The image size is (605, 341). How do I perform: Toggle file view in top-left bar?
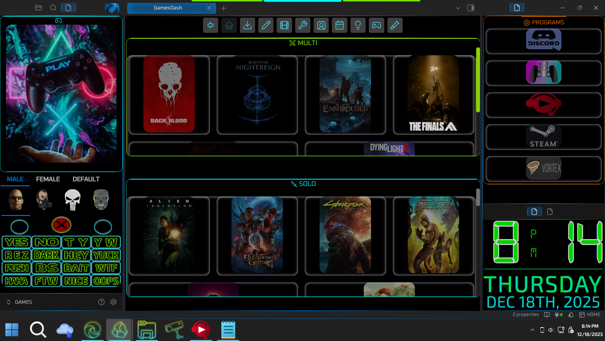coord(68,8)
